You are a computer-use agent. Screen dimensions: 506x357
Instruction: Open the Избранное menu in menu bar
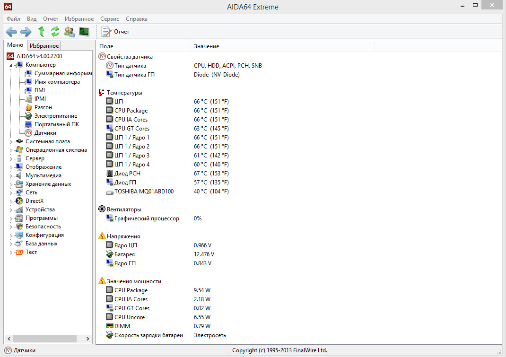click(x=79, y=19)
